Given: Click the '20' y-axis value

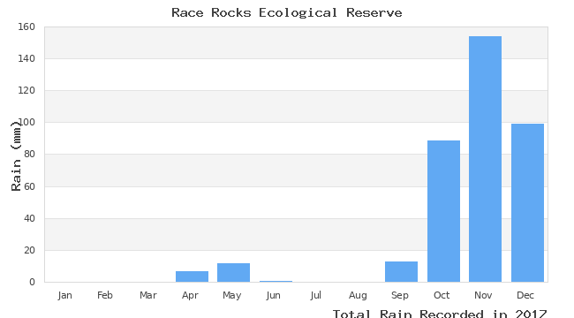Looking at the screenshot, I should [29, 250].
